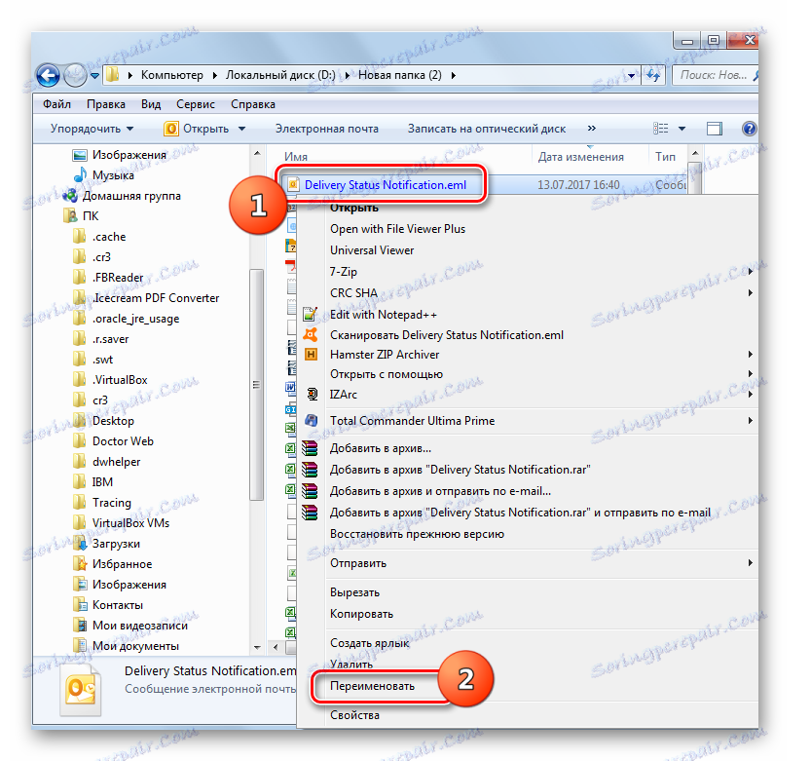
Task: Click the IZArc icon
Action: pos(312,394)
